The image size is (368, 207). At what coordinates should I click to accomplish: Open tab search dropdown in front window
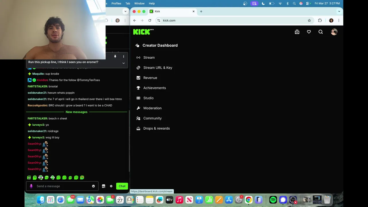[x=339, y=11]
